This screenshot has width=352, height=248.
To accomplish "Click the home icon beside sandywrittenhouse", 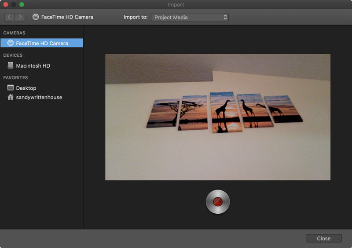I will [11, 97].
